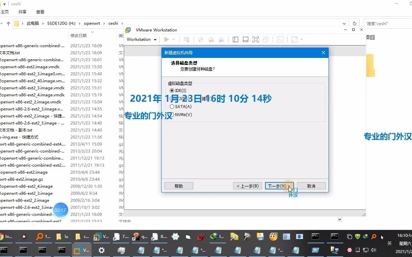Go back with the 上一步(B) button
This screenshot has width=412, height=257.
[248, 186]
